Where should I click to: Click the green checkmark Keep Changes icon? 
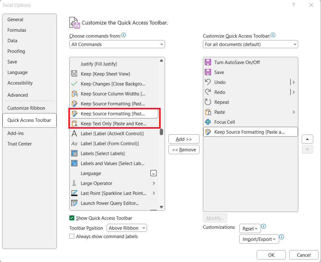tap(74, 84)
